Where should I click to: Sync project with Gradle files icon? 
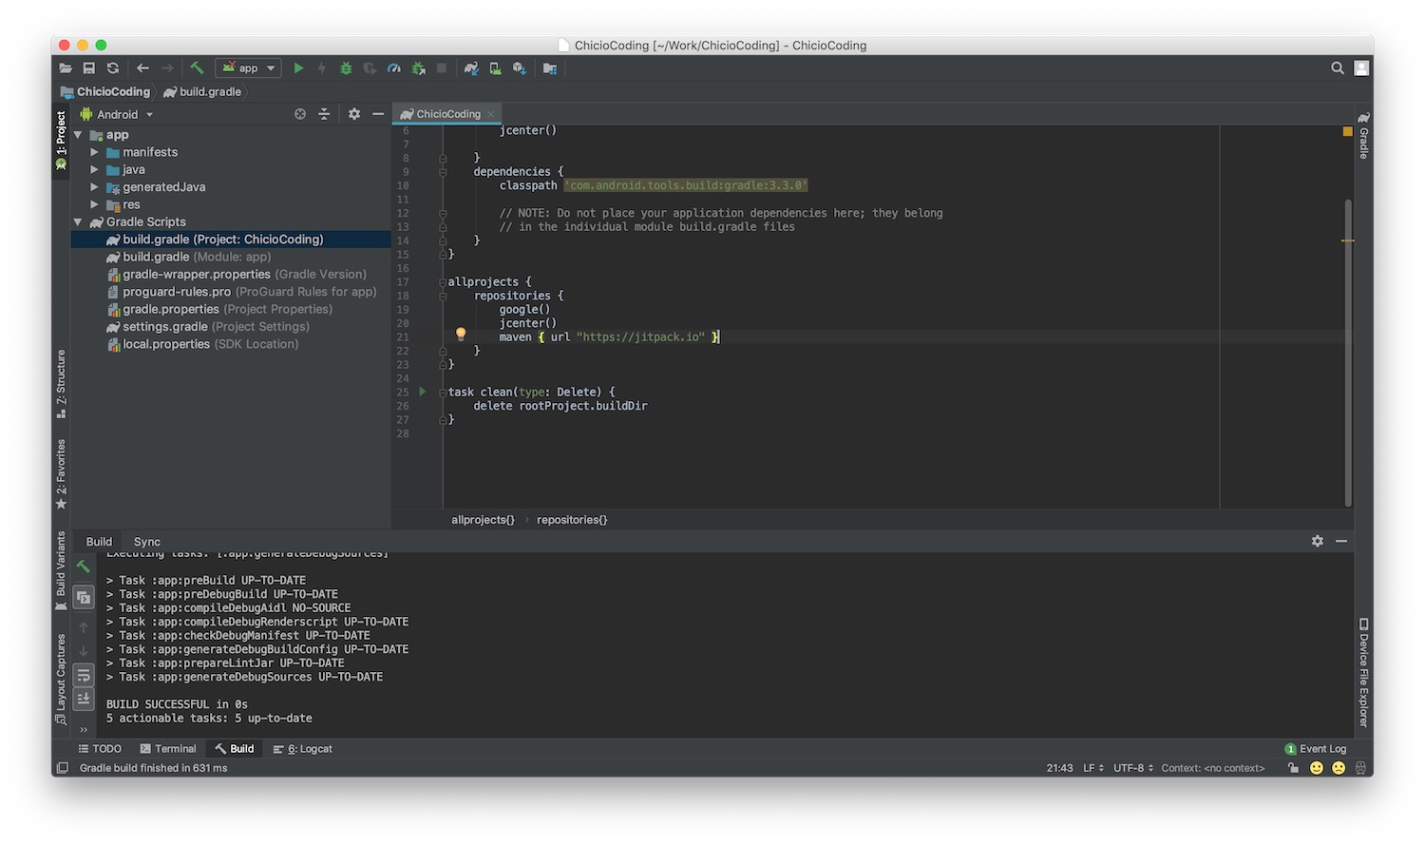click(470, 68)
